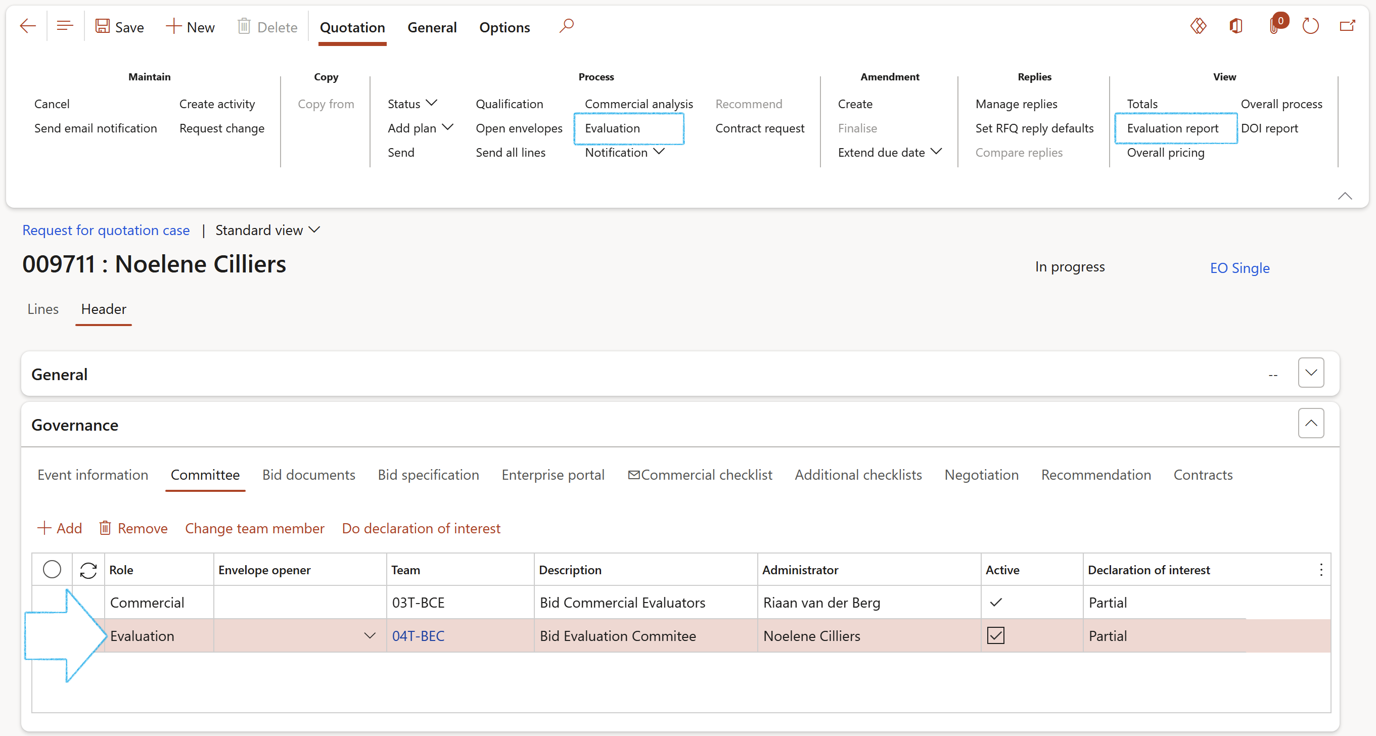Open the Bid documents tab
This screenshot has height=736, width=1376.
tap(308, 474)
